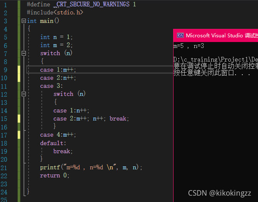Collapse the nested switch (n) block
This screenshot has width=258, height=202.
click(x=23, y=94)
